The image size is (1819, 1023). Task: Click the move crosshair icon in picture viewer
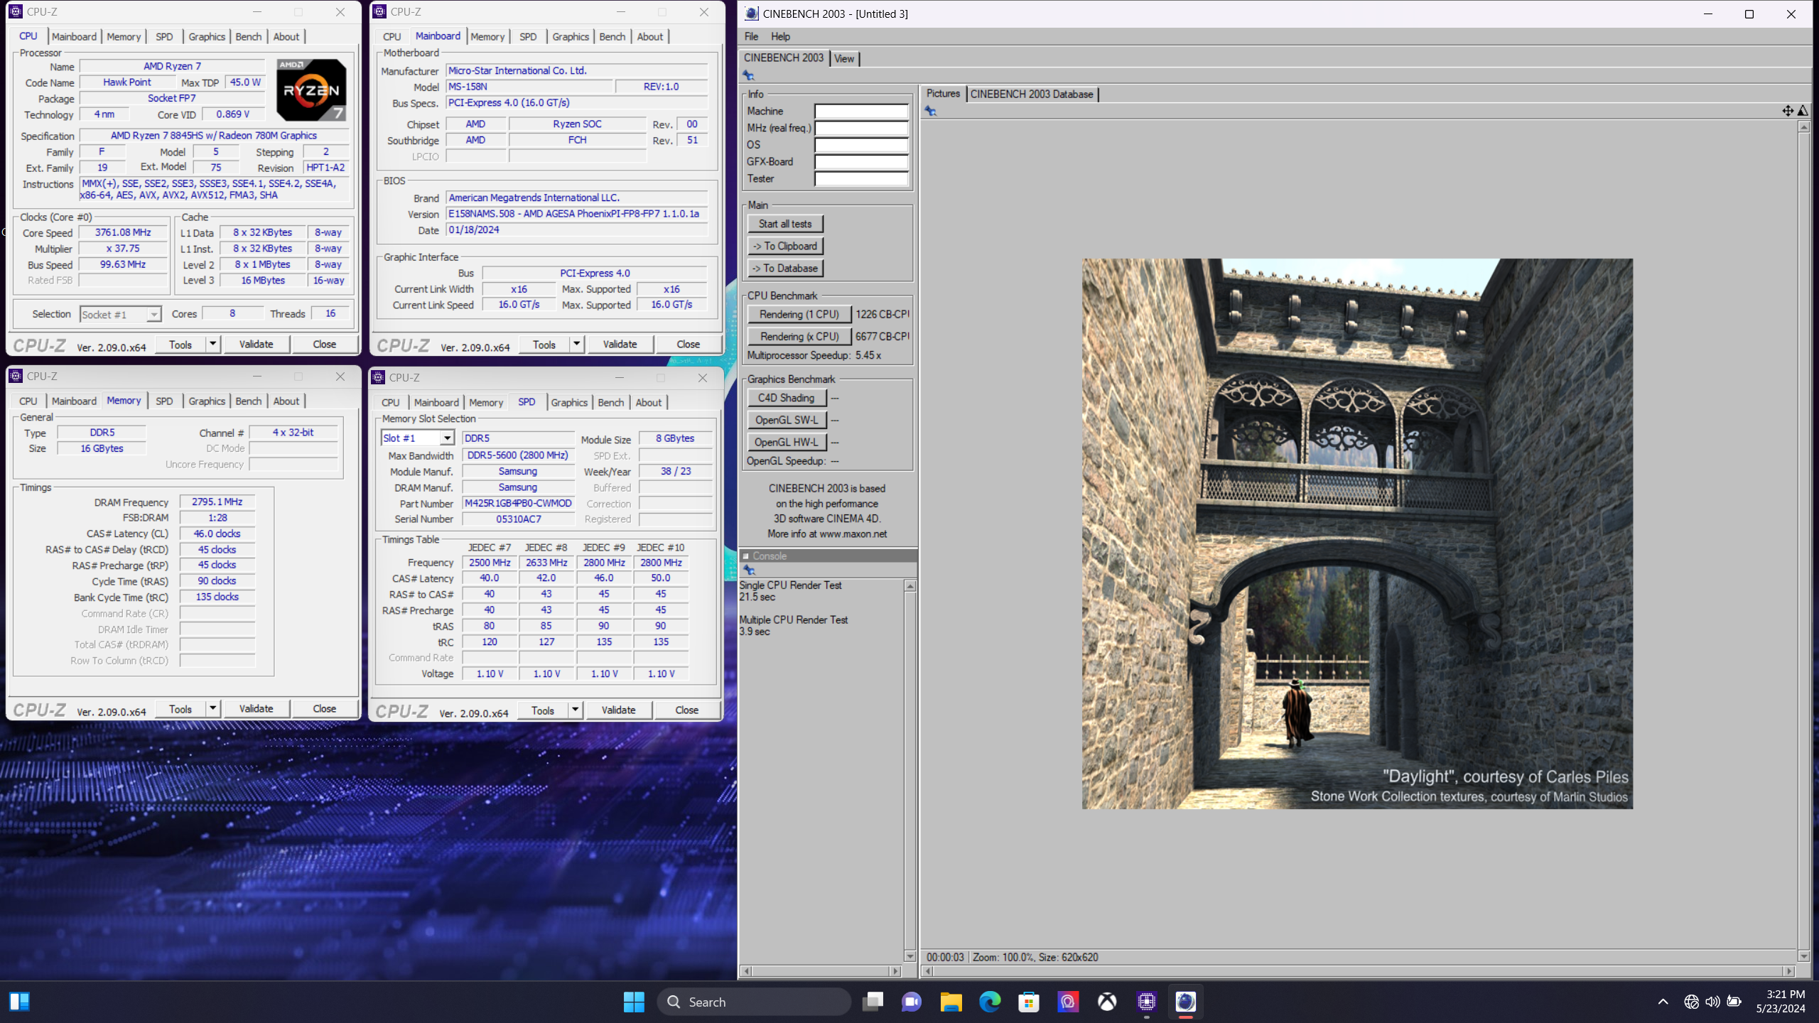coord(1788,111)
